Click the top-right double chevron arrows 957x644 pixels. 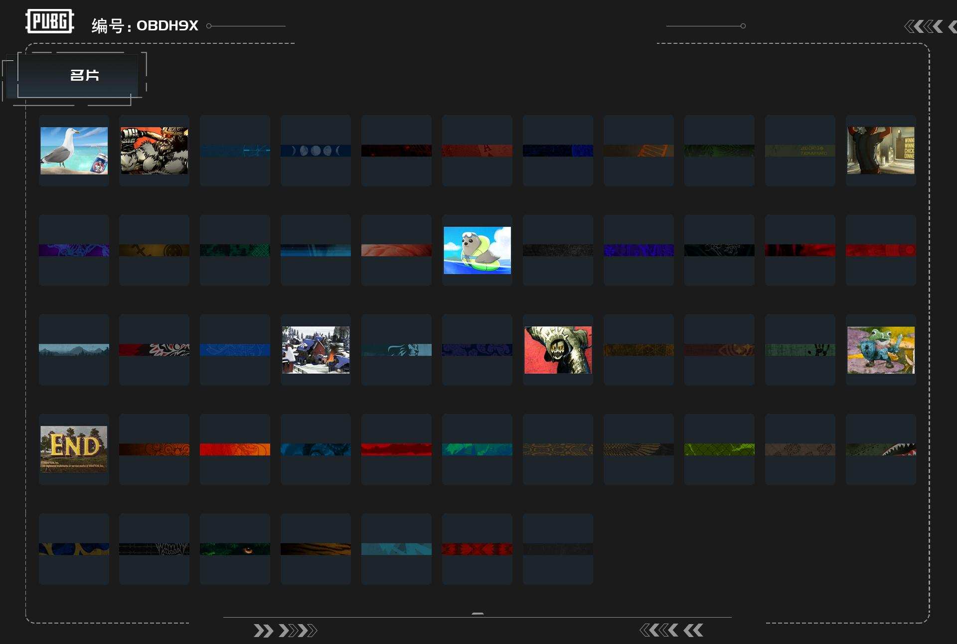[924, 26]
